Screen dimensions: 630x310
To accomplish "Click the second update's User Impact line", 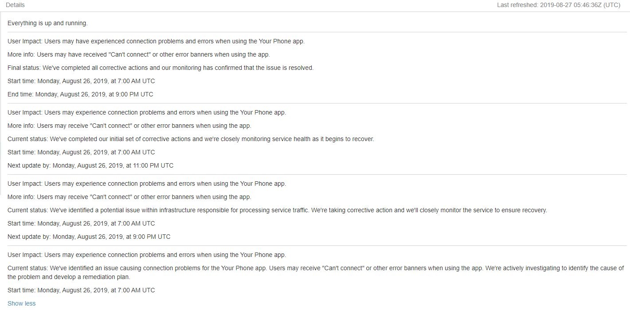I will coord(147,112).
